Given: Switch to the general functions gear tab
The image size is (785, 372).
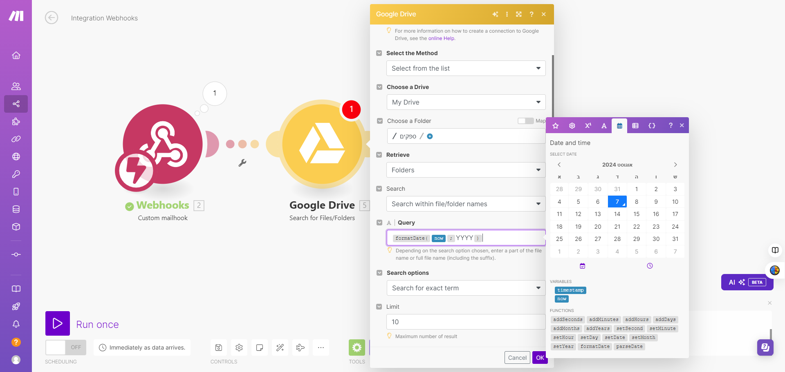Looking at the screenshot, I should tap(572, 126).
